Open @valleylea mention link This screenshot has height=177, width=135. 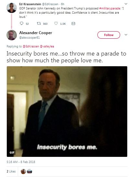[x=47, y=46]
